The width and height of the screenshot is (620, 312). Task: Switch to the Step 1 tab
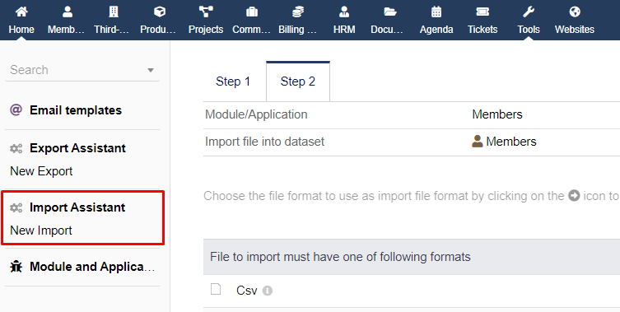click(x=233, y=81)
